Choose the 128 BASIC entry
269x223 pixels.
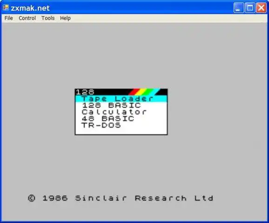click(121, 105)
